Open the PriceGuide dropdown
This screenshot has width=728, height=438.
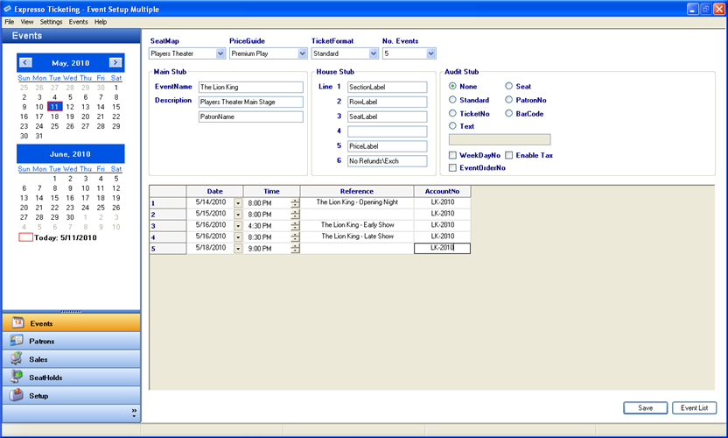pyautogui.click(x=302, y=53)
